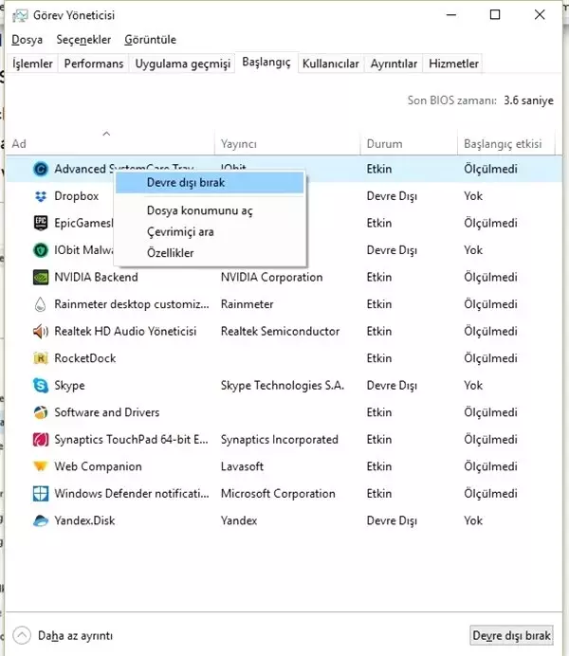Click the NVIDIA Corporation publisher cell
Screen dimensions: 569x656
click(272, 278)
